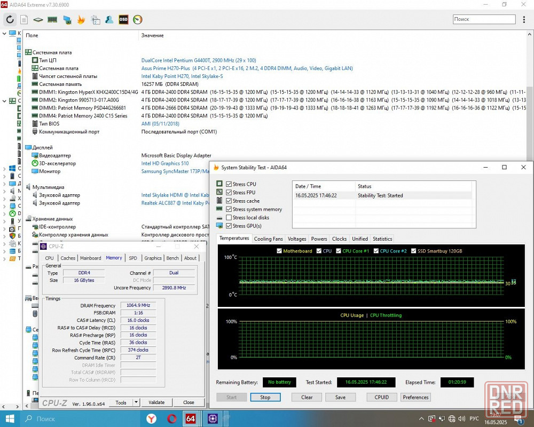Toggle SSD Smartbuy 120GB graph checkbox

[413, 251]
